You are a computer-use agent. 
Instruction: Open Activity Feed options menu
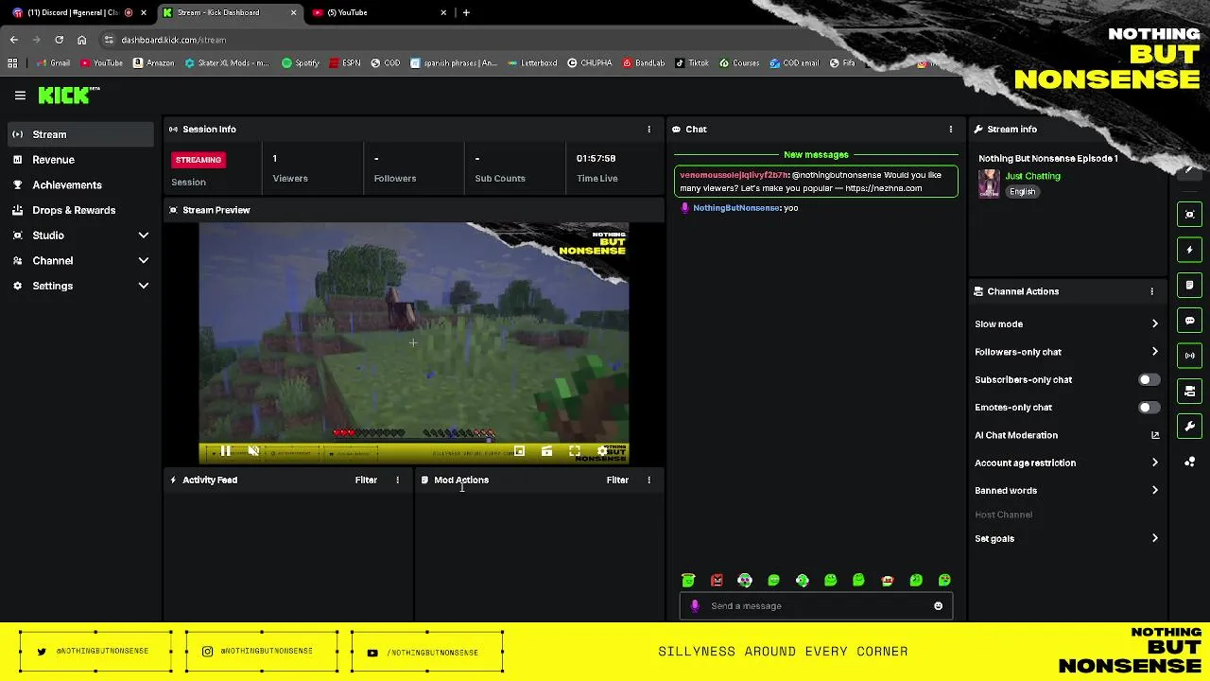click(397, 480)
